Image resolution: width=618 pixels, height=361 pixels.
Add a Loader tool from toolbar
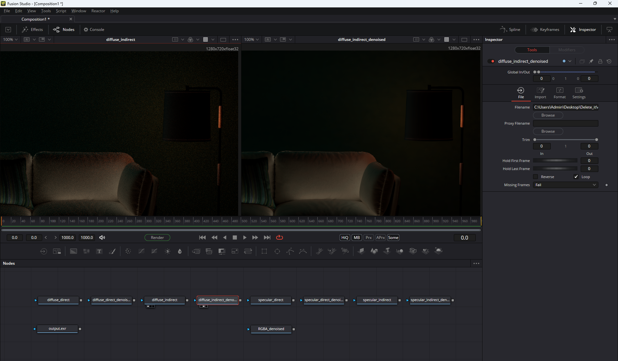click(x=43, y=251)
